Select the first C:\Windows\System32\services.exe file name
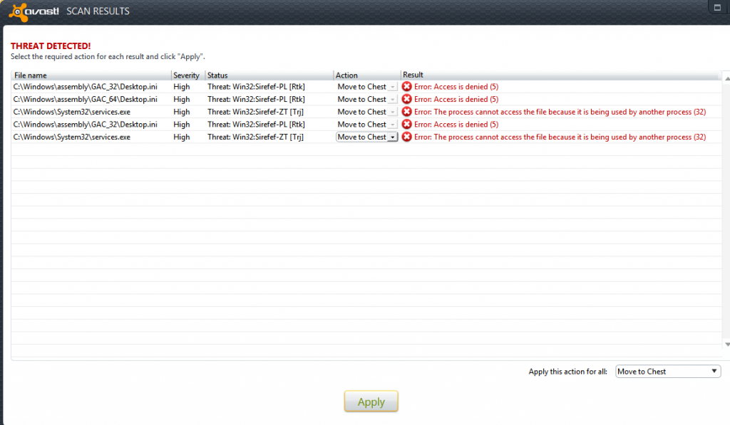Image resolution: width=730 pixels, height=425 pixels. (72, 112)
